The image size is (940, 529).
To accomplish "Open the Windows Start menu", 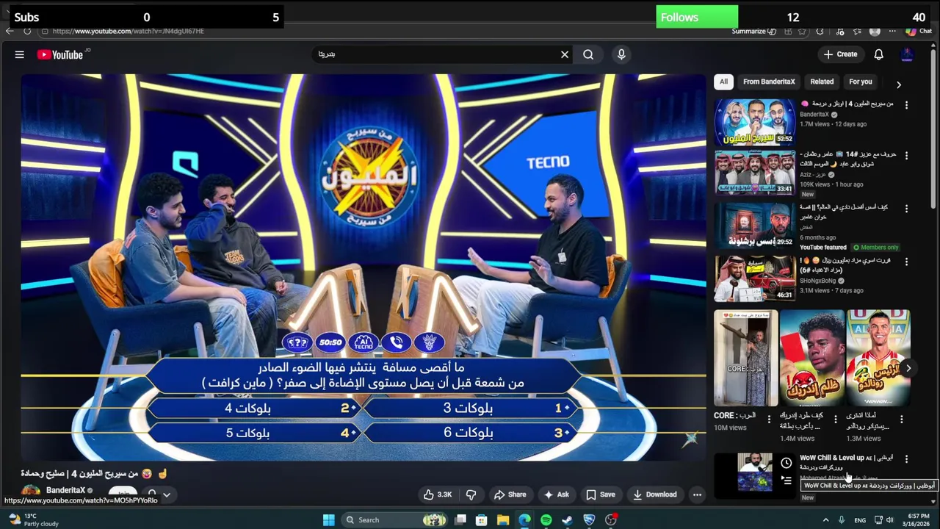I will point(328,520).
